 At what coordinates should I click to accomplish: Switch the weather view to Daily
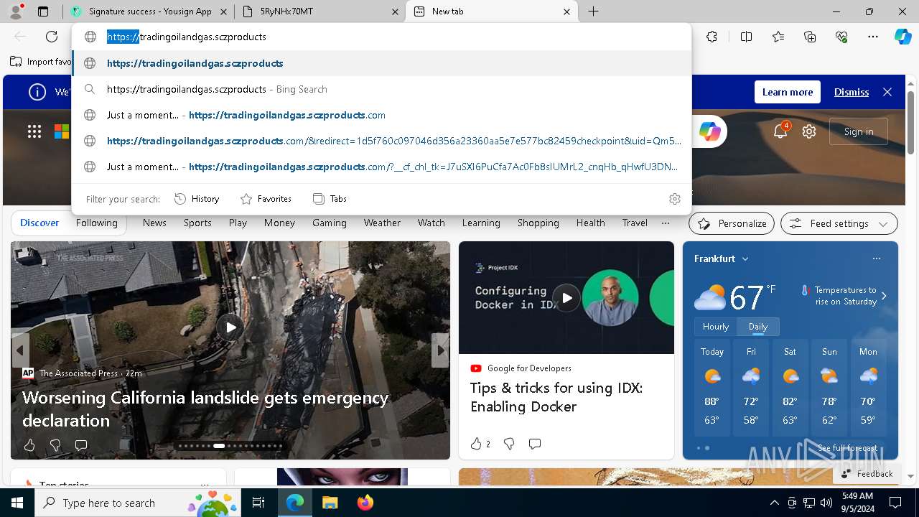[x=758, y=327]
